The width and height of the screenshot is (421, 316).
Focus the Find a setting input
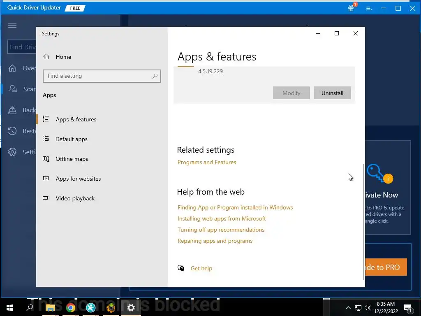[102, 76]
